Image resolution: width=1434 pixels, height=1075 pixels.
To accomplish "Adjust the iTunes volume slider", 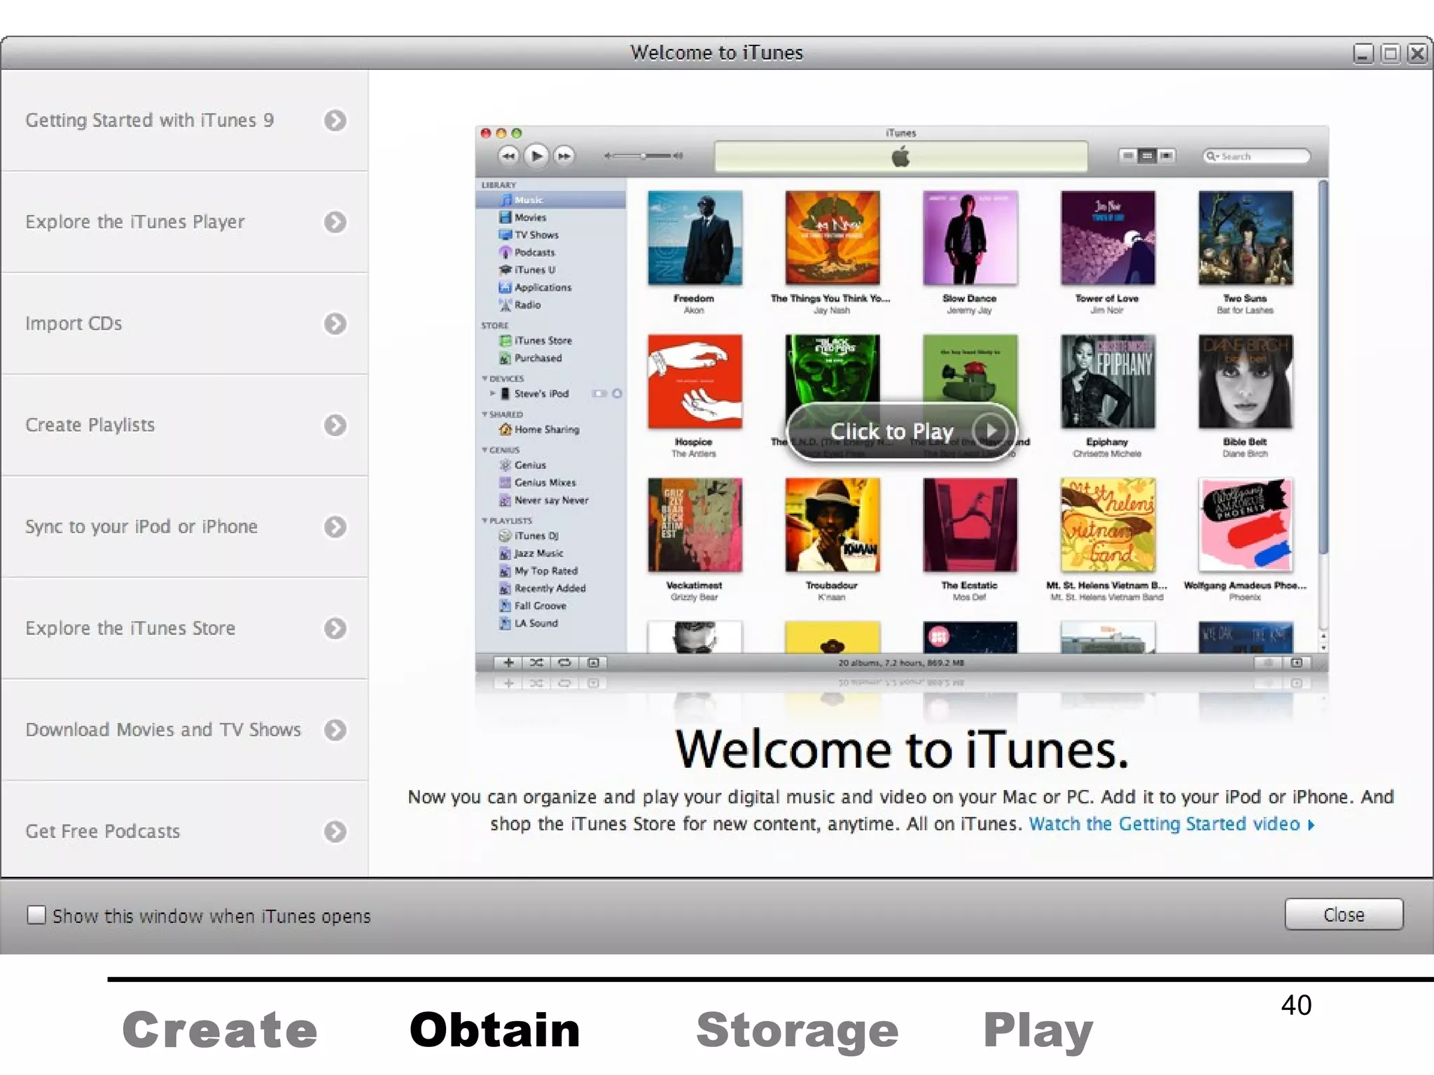I will (x=643, y=155).
